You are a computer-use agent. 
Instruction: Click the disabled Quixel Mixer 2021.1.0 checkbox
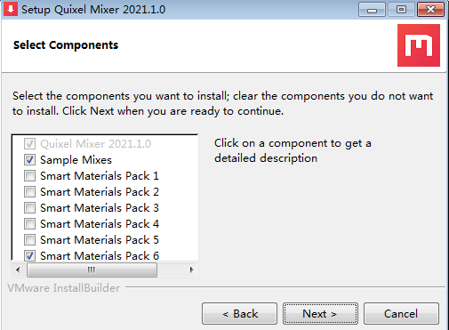pyautogui.click(x=29, y=144)
